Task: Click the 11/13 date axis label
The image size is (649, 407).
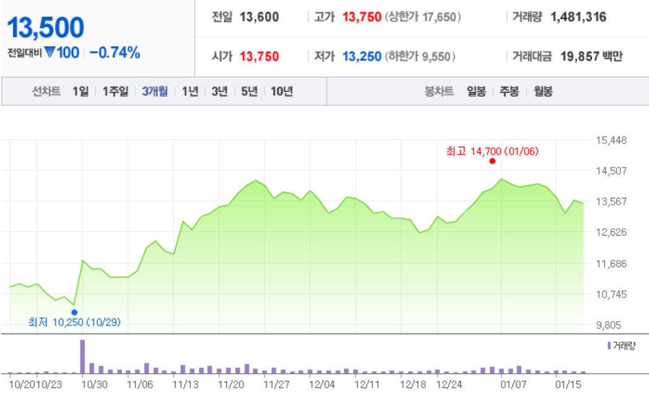Action: (x=185, y=385)
